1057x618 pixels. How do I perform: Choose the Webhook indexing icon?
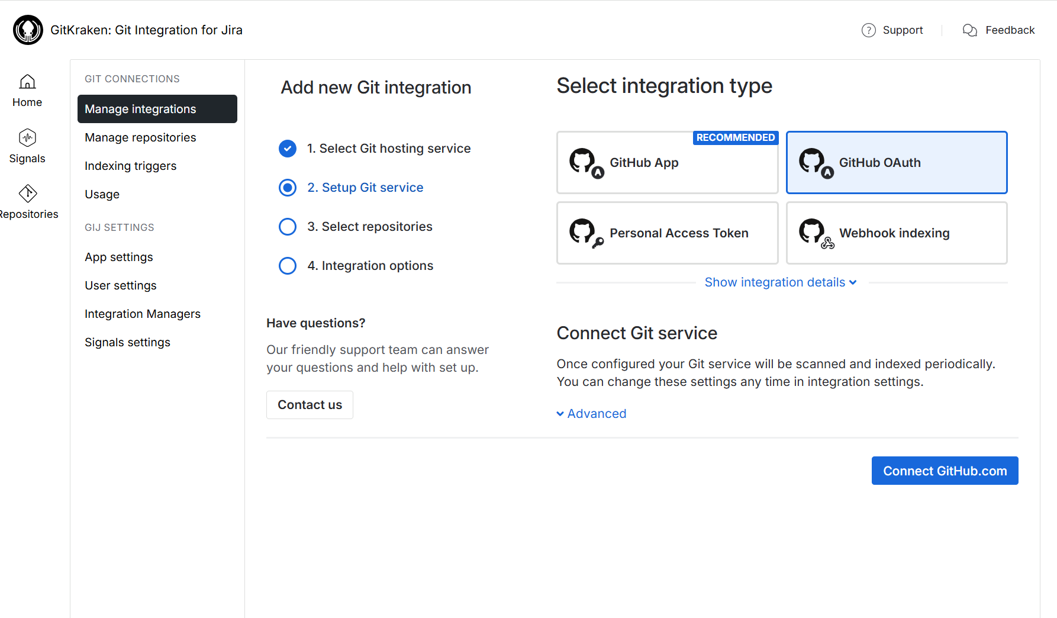coord(816,233)
